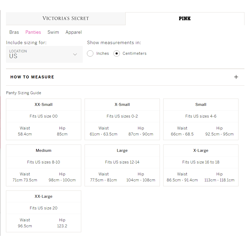The image size is (246, 246).
Task: Click the plus icon beside HOW TO MEASURE
Action: [x=236, y=77]
